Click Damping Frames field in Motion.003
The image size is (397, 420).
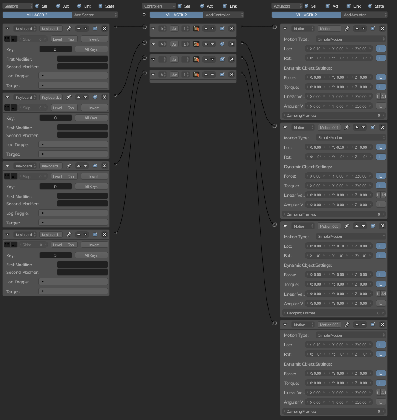point(333,412)
